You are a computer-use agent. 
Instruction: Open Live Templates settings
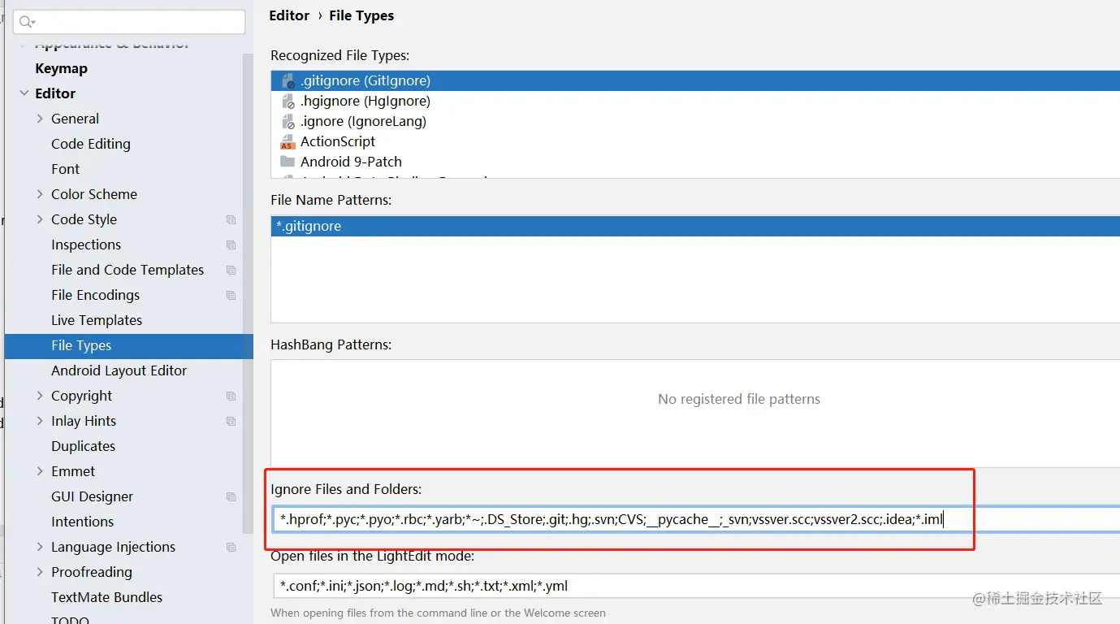[97, 320]
